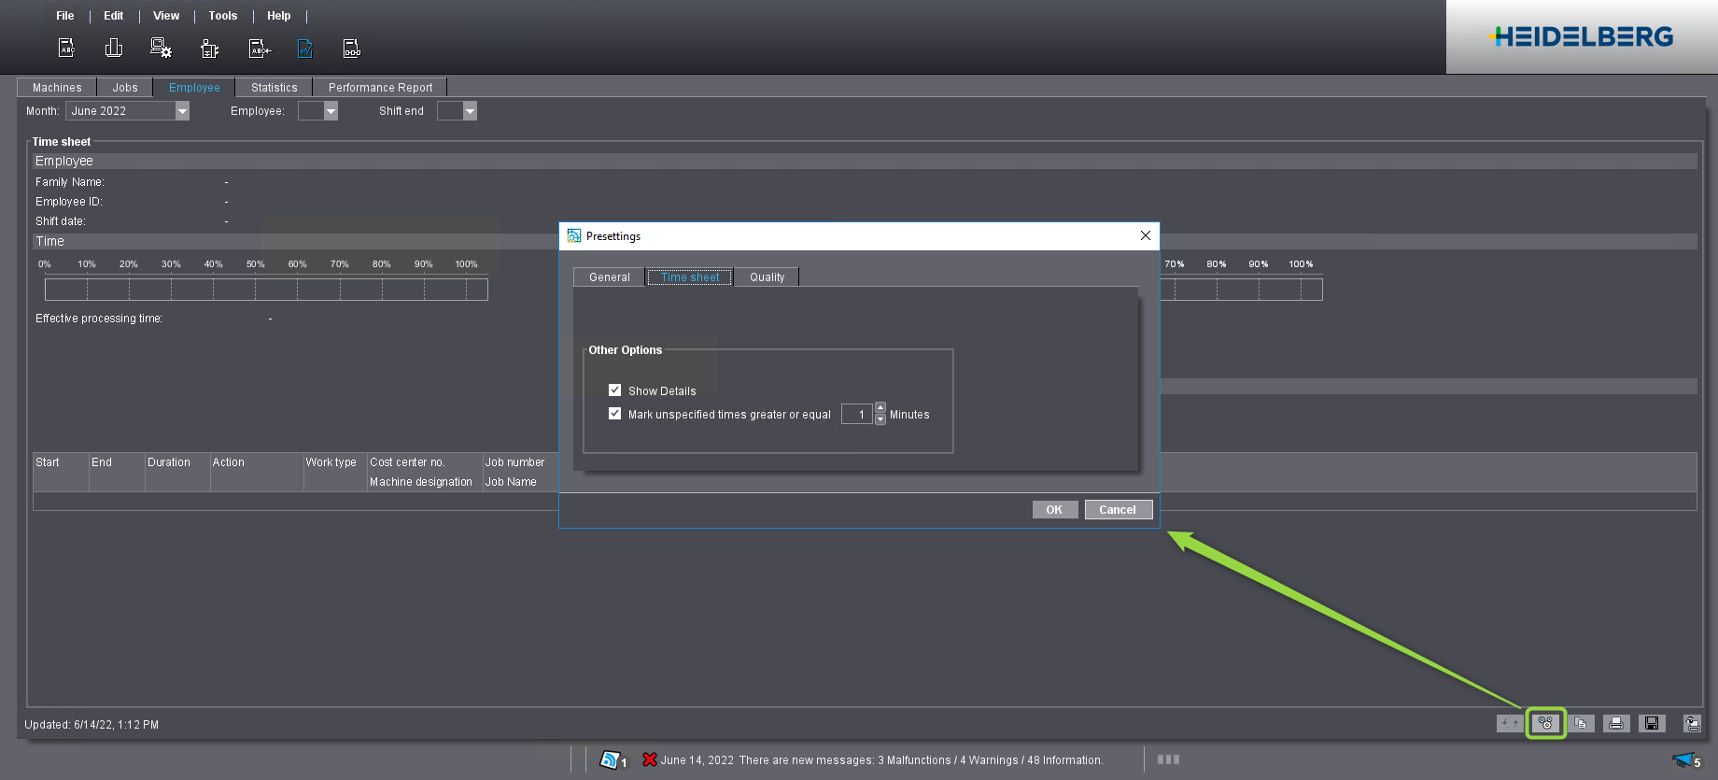Increase minutes value with up stepper arrow
Viewport: 1718px width, 780px height.
[880, 408]
